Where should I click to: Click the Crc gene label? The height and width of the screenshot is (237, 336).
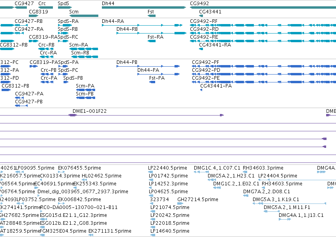pyautogui.click(x=42, y=4)
